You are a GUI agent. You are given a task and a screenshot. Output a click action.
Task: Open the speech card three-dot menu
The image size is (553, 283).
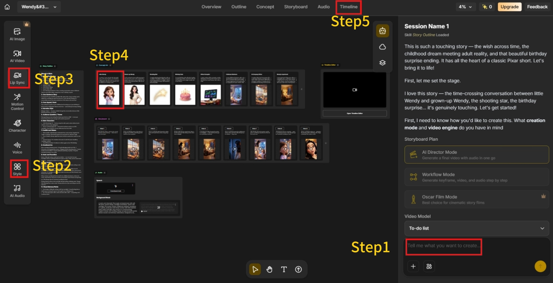pos(132,185)
